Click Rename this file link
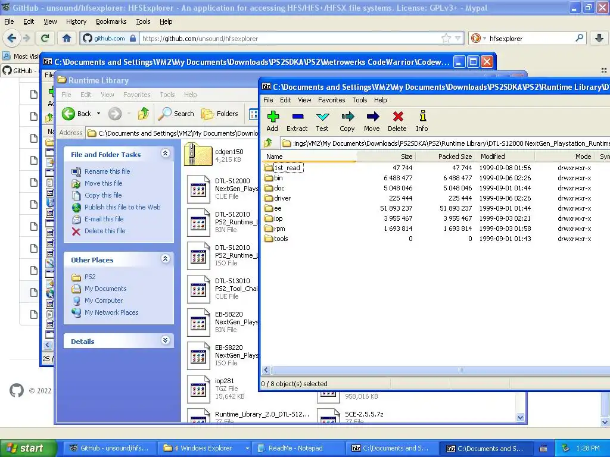Viewport: 610px width, 457px height. [x=107, y=171]
